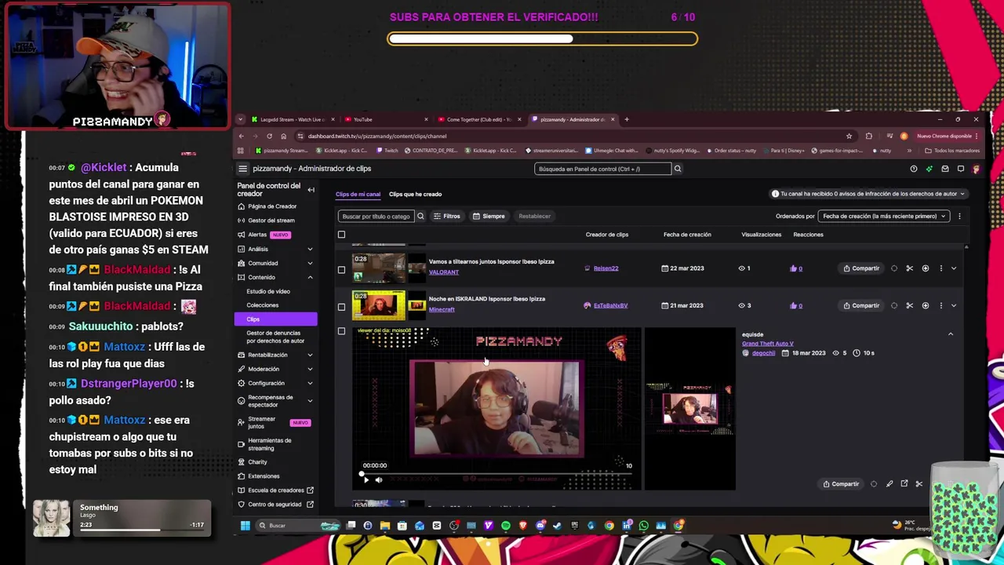Click plus-circle icon on VALORANT clip row
Viewport: 1004px width, 565px height.
click(925, 268)
